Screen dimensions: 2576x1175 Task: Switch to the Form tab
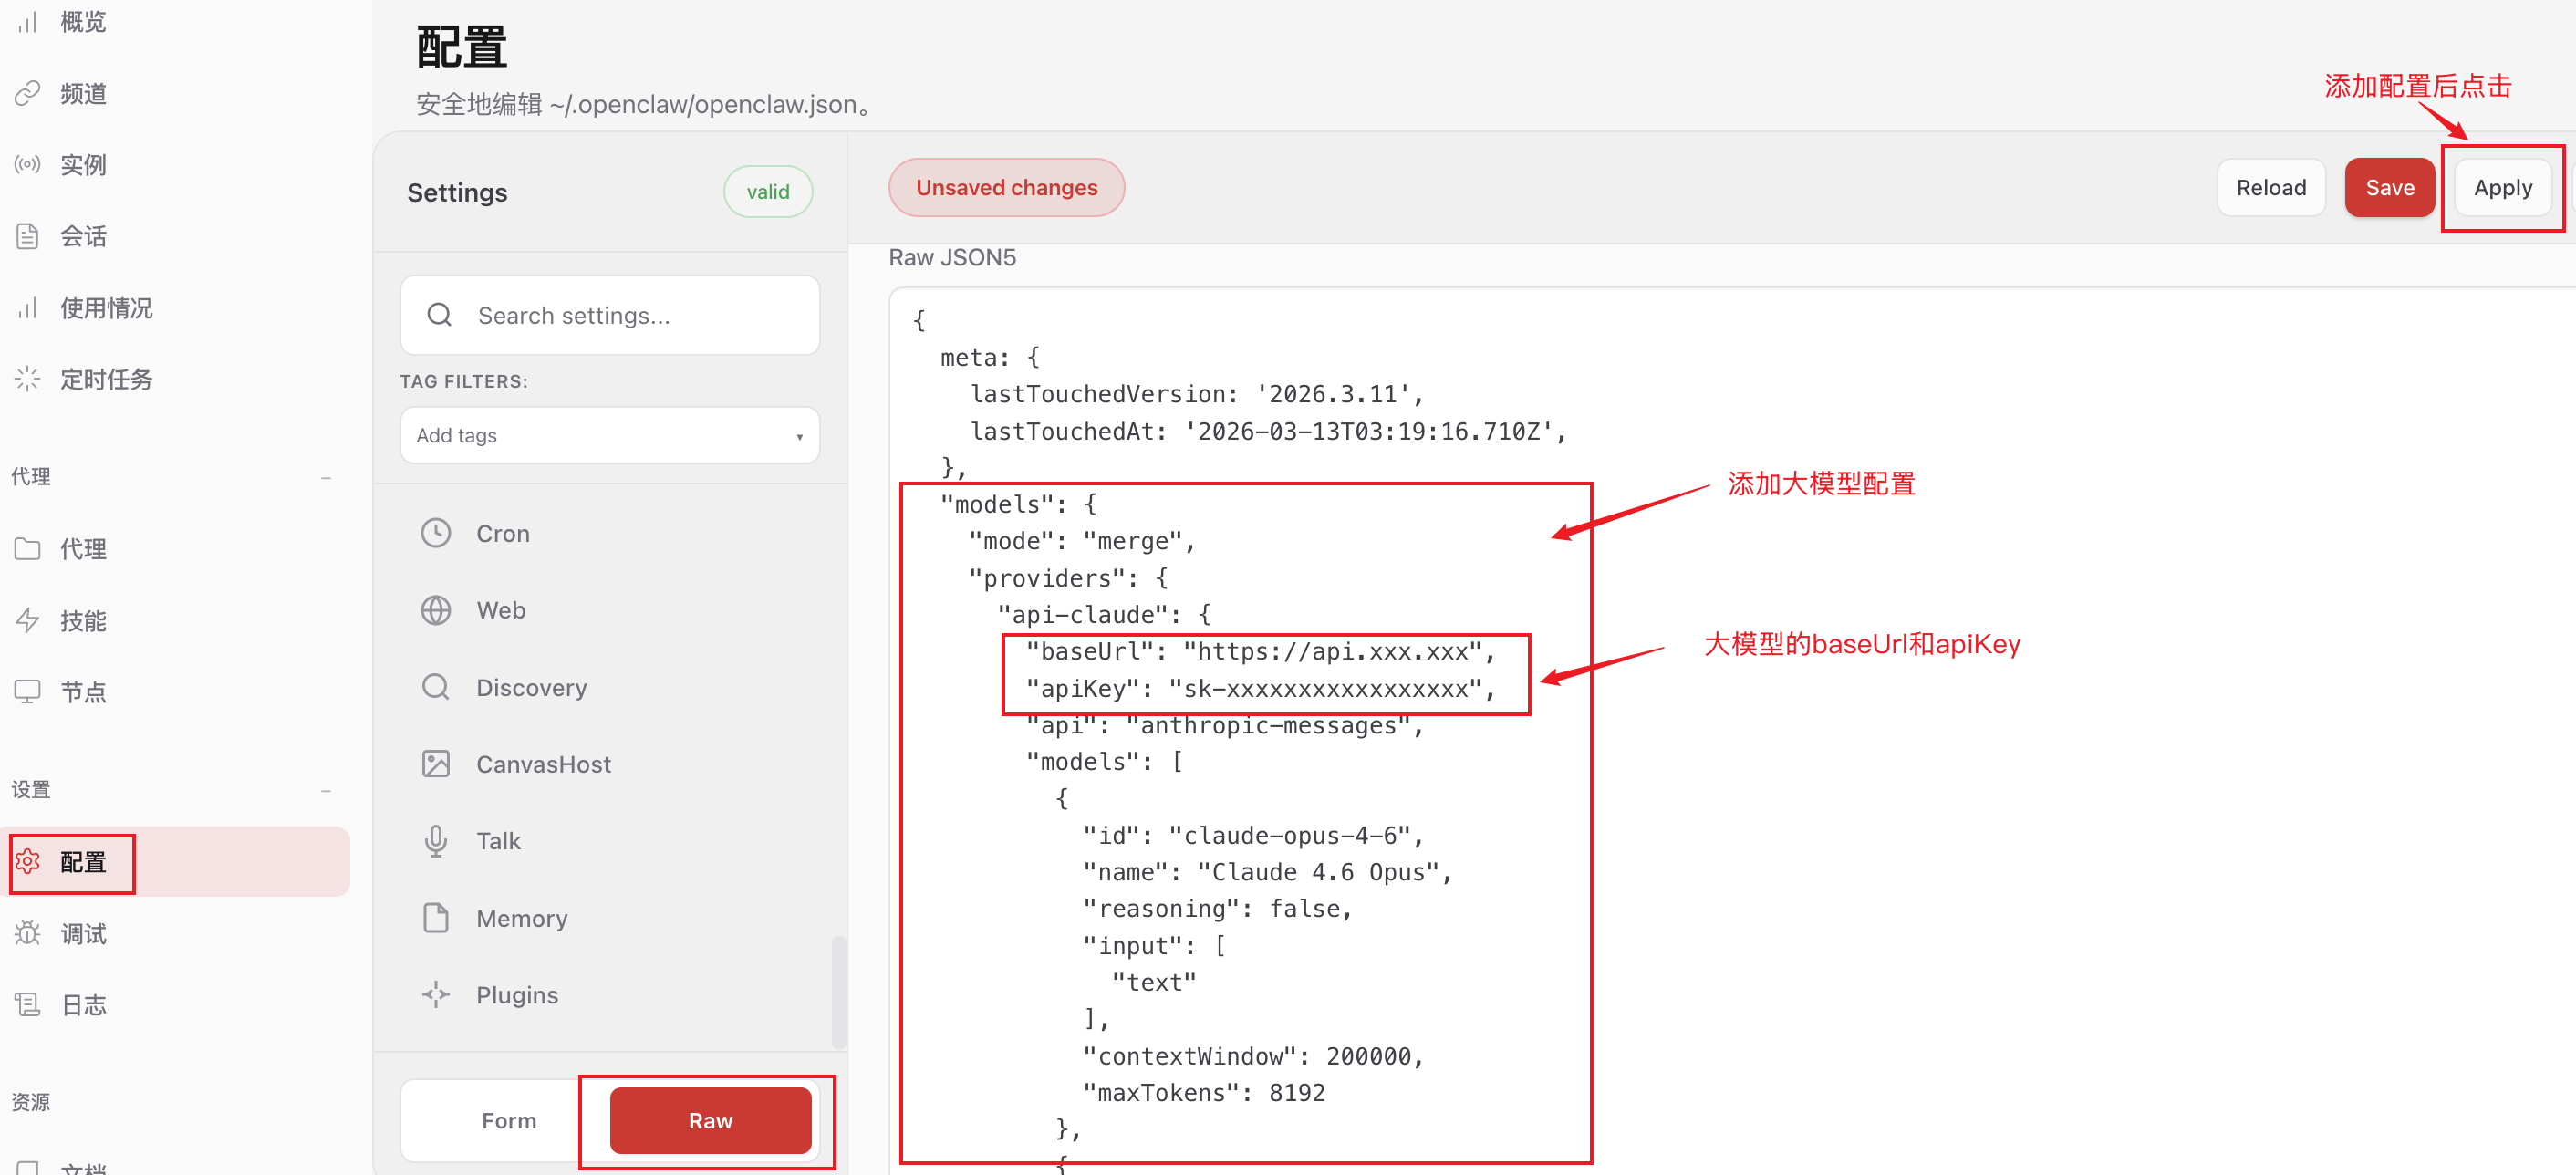click(x=509, y=1120)
